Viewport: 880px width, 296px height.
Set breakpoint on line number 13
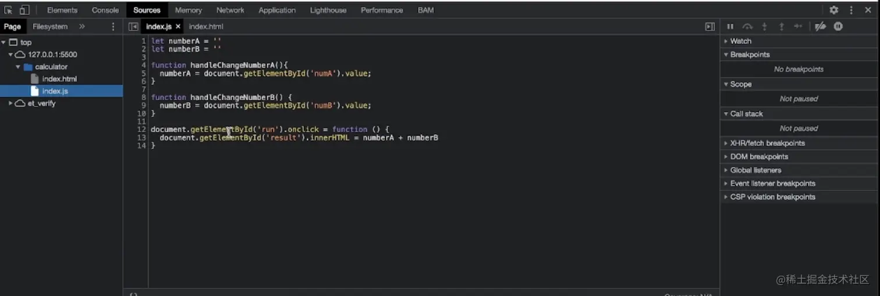(x=141, y=138)
